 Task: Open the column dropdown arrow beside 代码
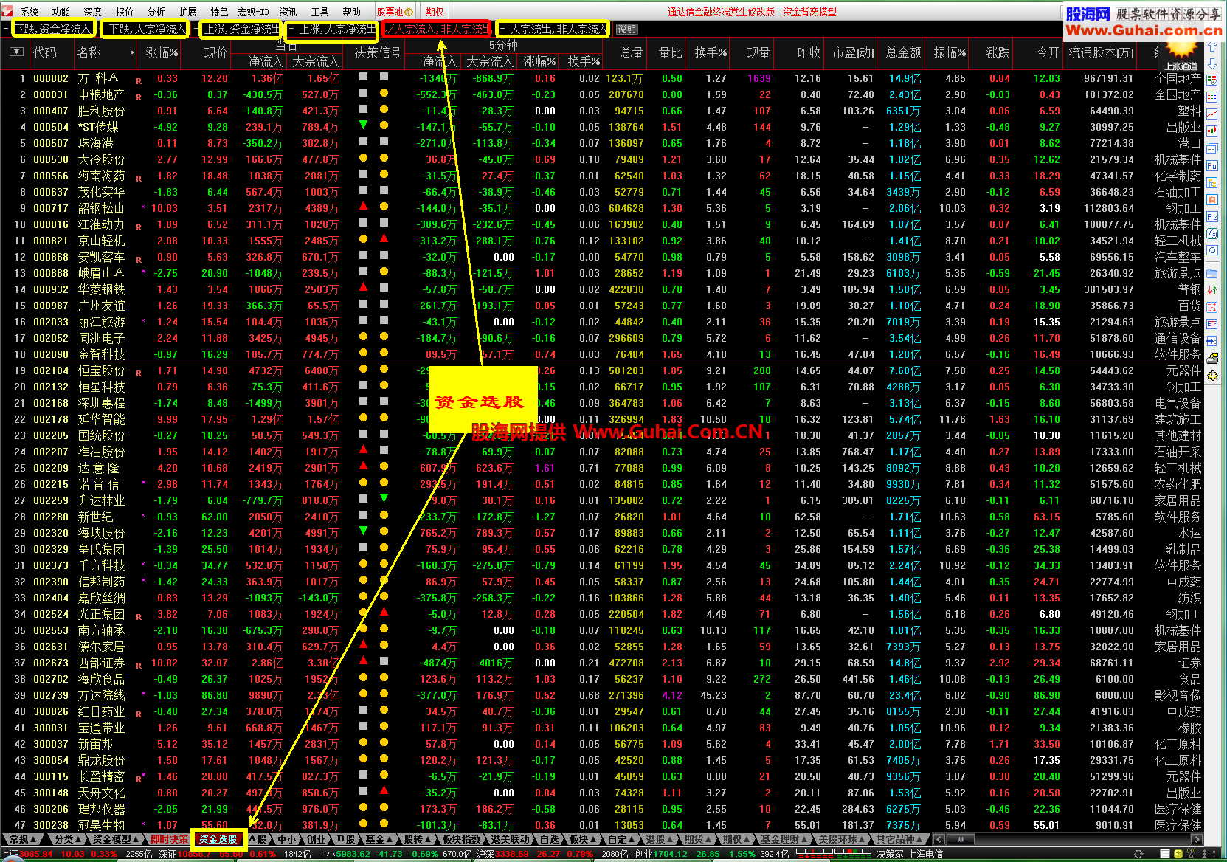[x=16, y=52]
